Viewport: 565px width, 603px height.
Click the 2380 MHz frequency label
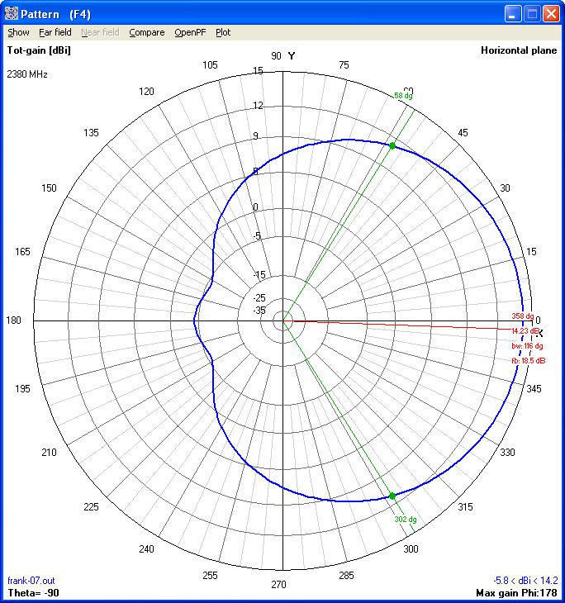pos(27,74)
